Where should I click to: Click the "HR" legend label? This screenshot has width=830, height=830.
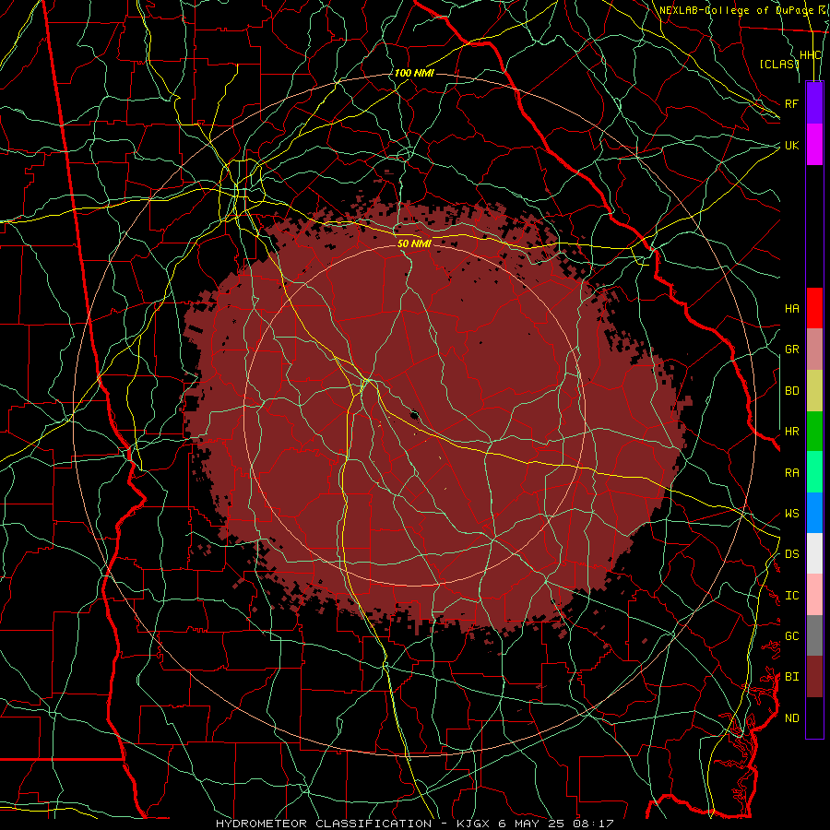click(792, 432)
